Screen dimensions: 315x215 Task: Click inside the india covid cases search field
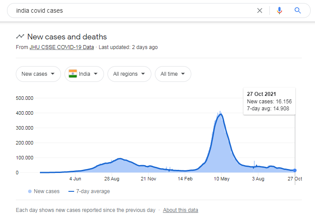(132, 11)
